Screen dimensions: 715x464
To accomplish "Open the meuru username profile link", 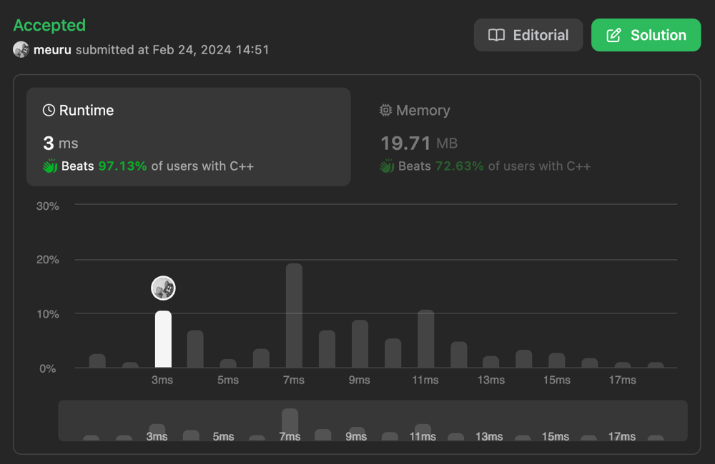I will pos(52,50).
